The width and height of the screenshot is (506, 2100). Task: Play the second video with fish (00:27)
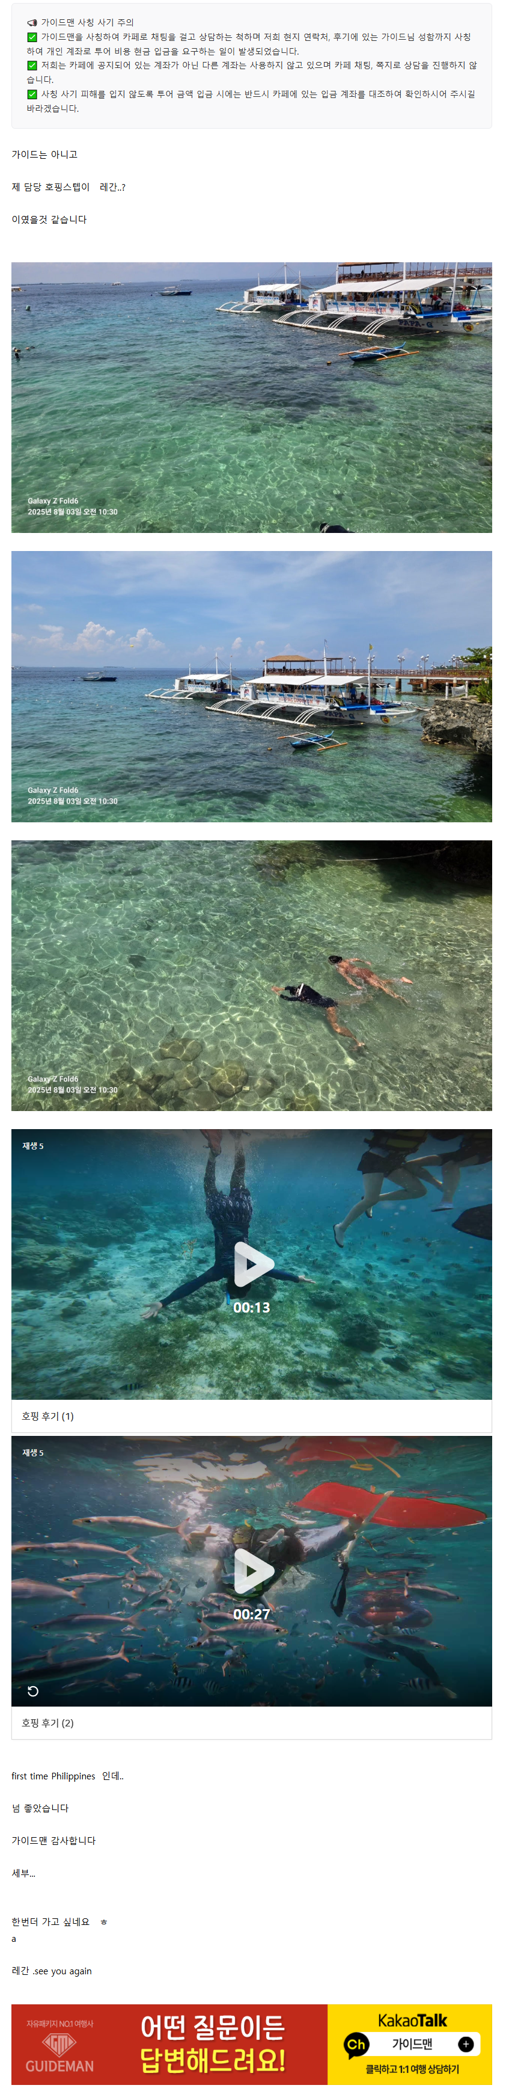pyautogui.click(x=252, y=1570)
